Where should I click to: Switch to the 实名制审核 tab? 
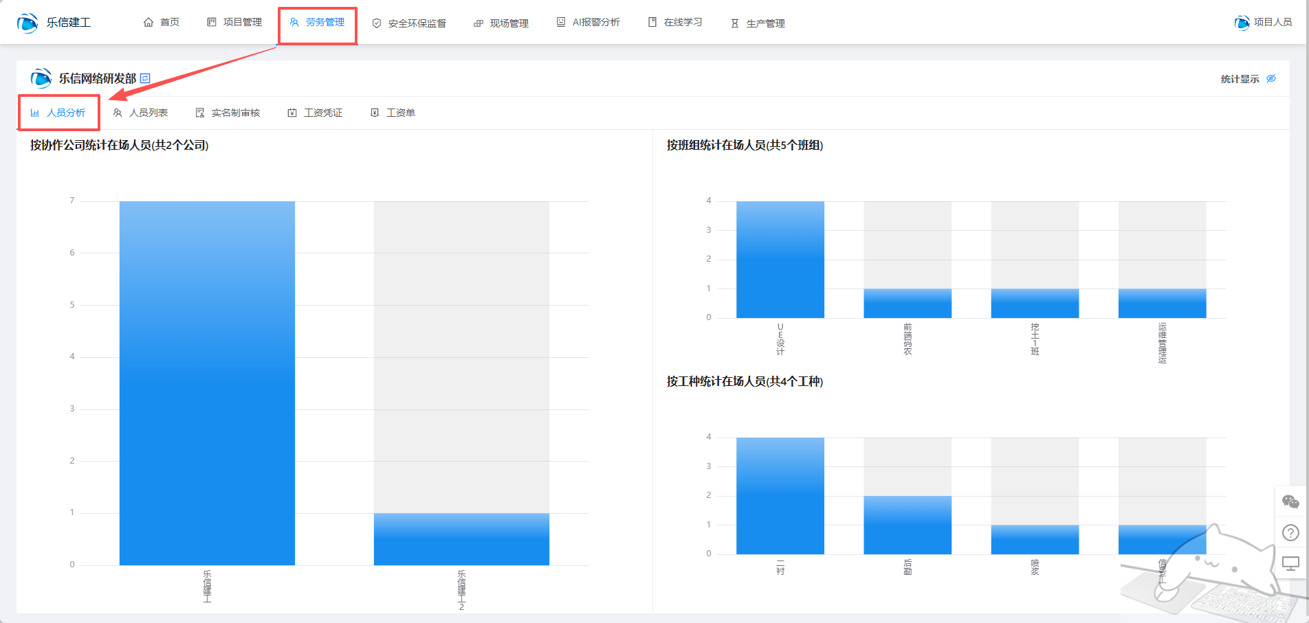228,113
